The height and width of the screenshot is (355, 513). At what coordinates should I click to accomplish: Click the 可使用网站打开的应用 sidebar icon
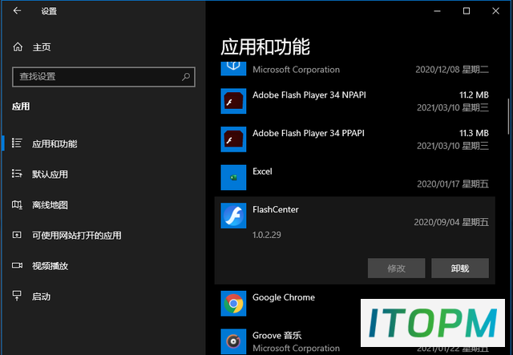pyautogui.click(x=17, y=235)
